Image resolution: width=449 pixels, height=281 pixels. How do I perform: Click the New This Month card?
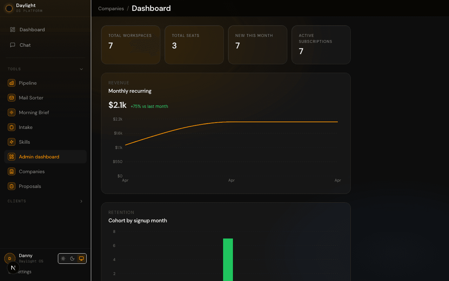(x=257, y=45)
